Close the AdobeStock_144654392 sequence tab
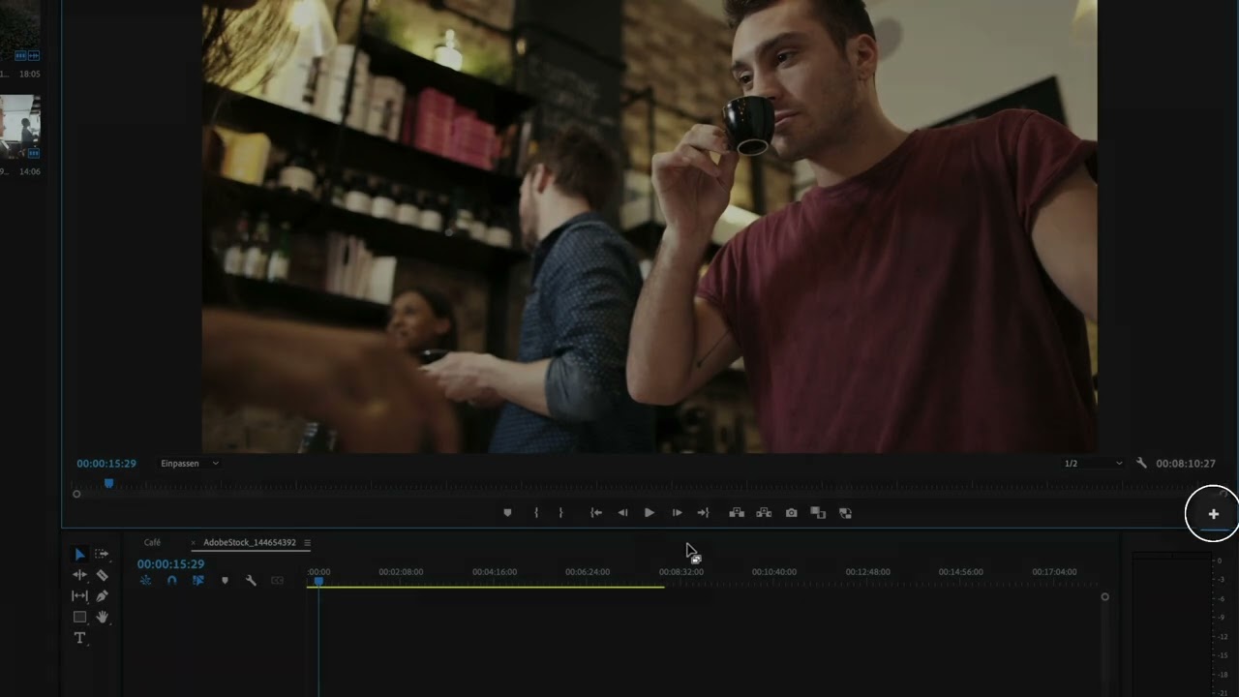 click(x=194, y=543)
